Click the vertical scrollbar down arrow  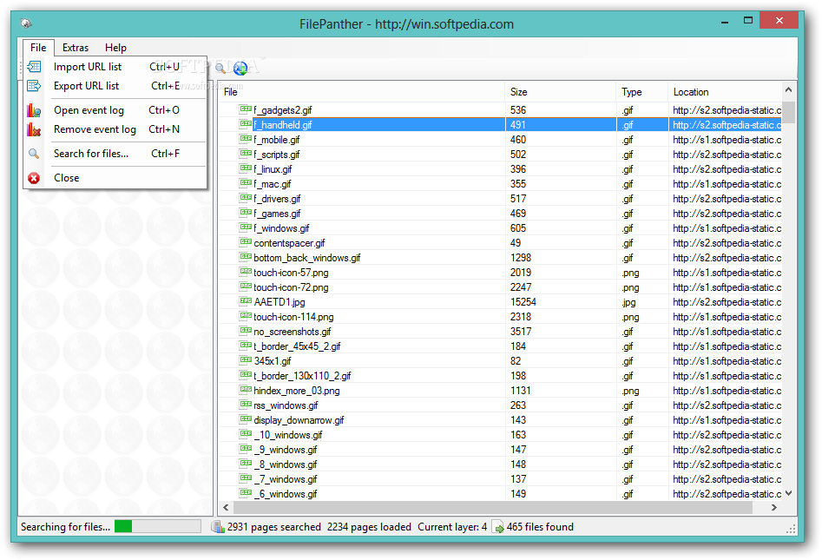(788, 493)
